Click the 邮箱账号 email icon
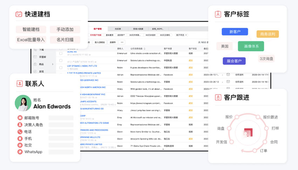This screenshot has height=170, width=298. (20, 118)
